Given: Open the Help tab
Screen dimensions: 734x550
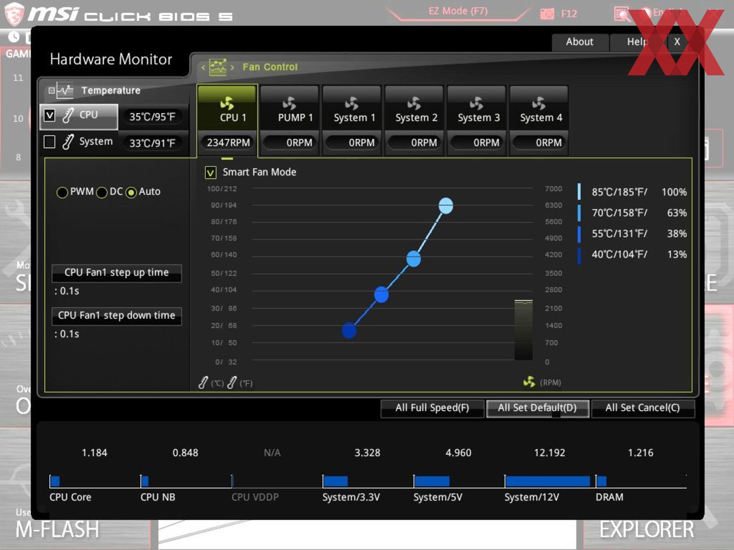Looking at the screenshot, I should coord(637,42).
